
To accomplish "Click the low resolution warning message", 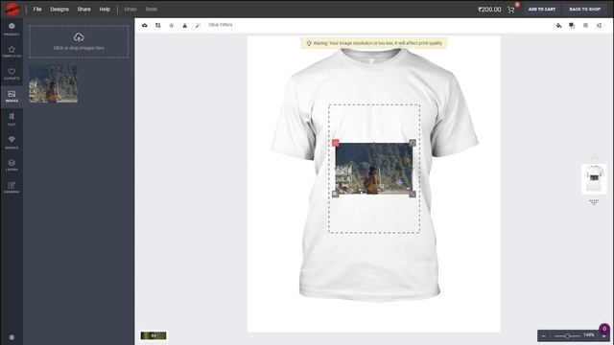I will pyautogui.click(x=374, y=43).
